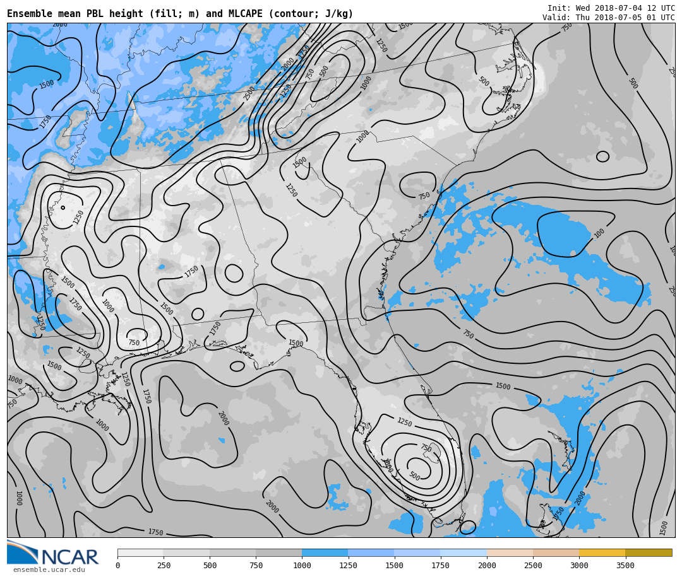Click the plot title about PBL height
The width and height of the screenshot is (682, 577).
pyautogui.click(x=180, y=14)
